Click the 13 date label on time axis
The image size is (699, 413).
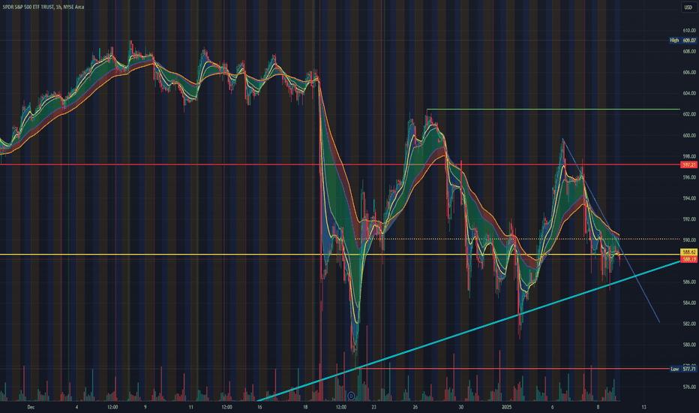(643, 407)
